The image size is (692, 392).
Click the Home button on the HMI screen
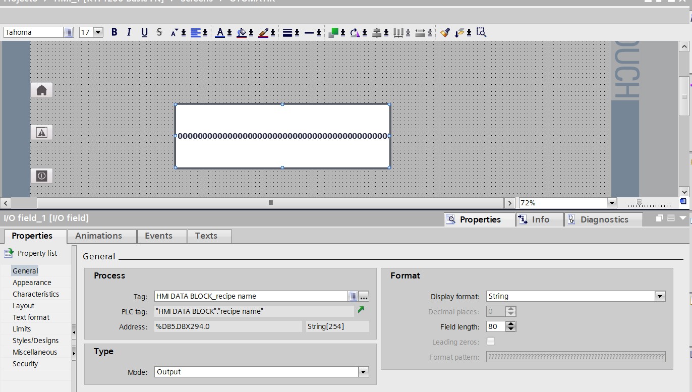[42, 90]
